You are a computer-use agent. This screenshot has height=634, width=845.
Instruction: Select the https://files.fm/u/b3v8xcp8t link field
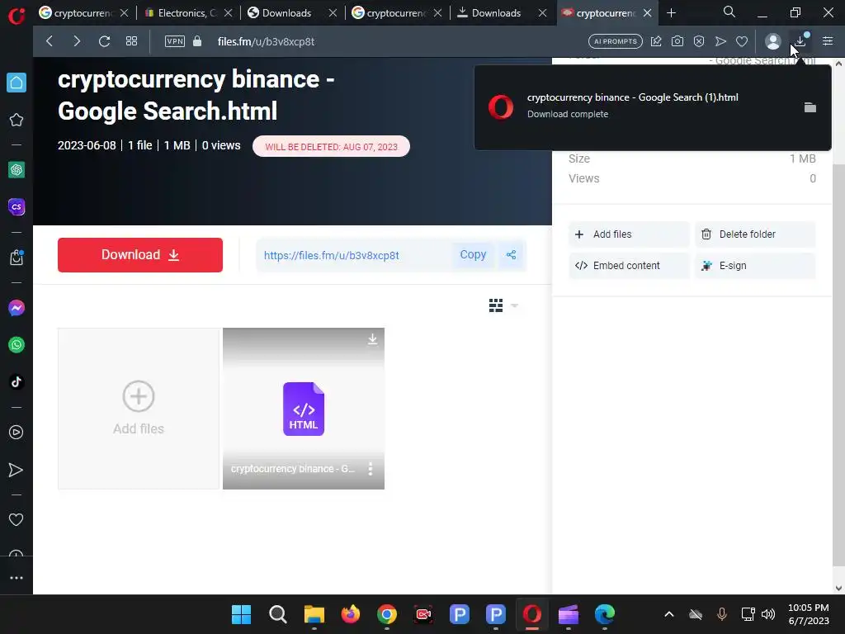click(x=353, y=255)
